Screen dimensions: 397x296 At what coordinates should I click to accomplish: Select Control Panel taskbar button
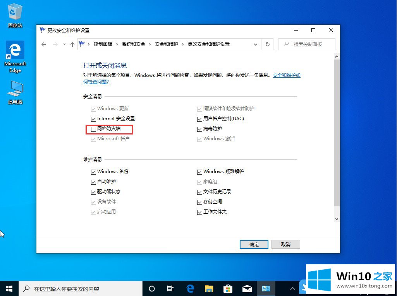pyautogui.click(x=266, y=288)
